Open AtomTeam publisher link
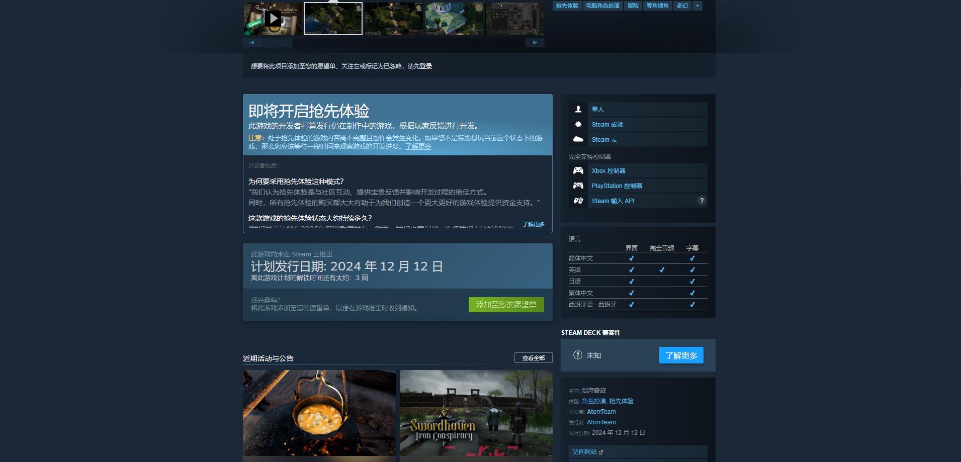This screenshot has width=961, height=462. [601, 422]
